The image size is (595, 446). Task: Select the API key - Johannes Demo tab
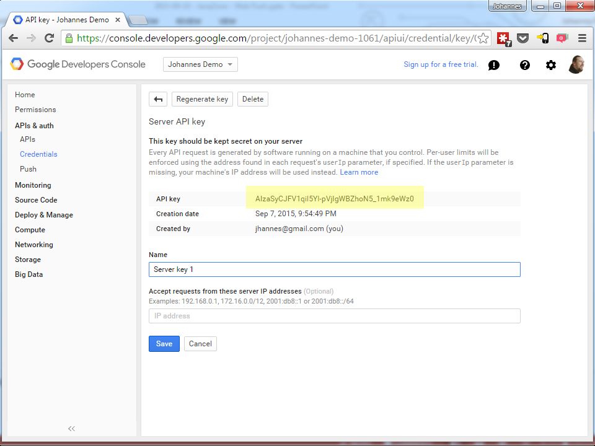[67, 20]
